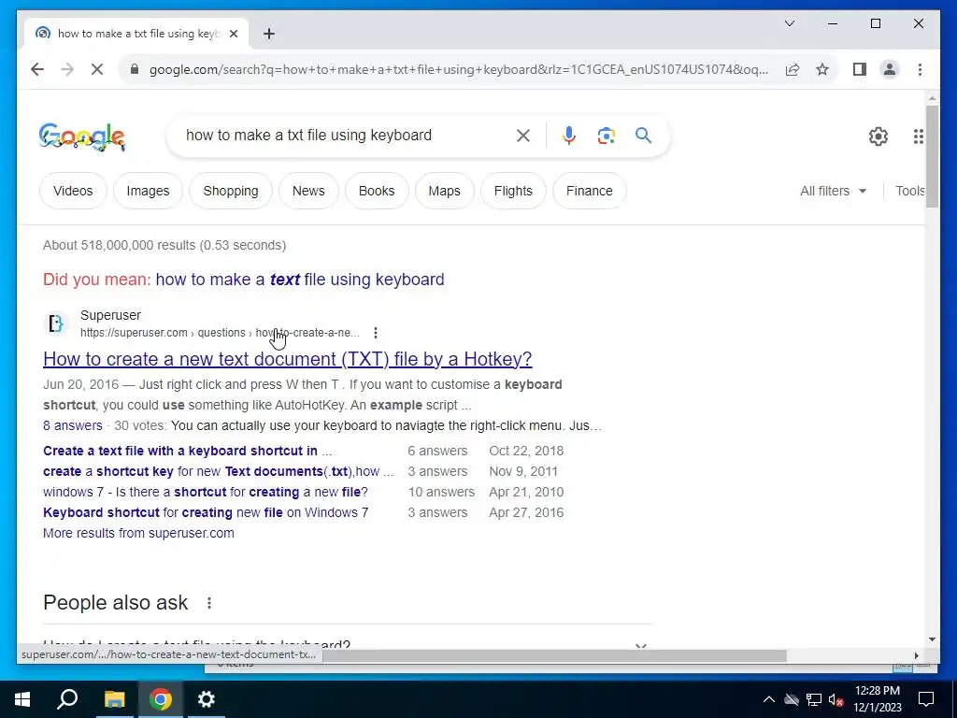This screenshot has height=718, width=957.
Task: Stop loading the page
Action: (x=97, y=69)
